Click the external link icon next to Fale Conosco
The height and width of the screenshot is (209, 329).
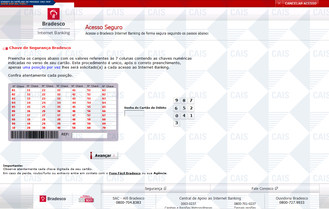pyautogui.click(x=276, y=188)
